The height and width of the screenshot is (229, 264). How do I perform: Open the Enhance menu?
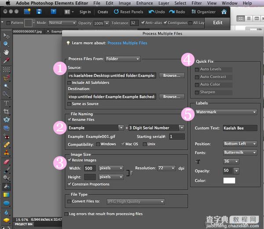click(x=144, y=3)
